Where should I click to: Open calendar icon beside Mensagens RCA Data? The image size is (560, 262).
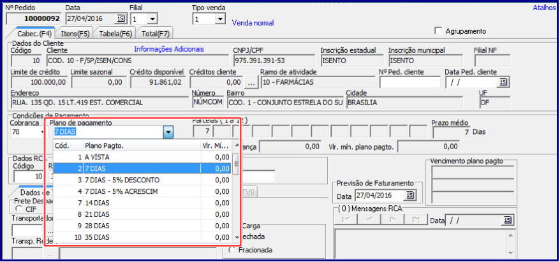point(507,221)
